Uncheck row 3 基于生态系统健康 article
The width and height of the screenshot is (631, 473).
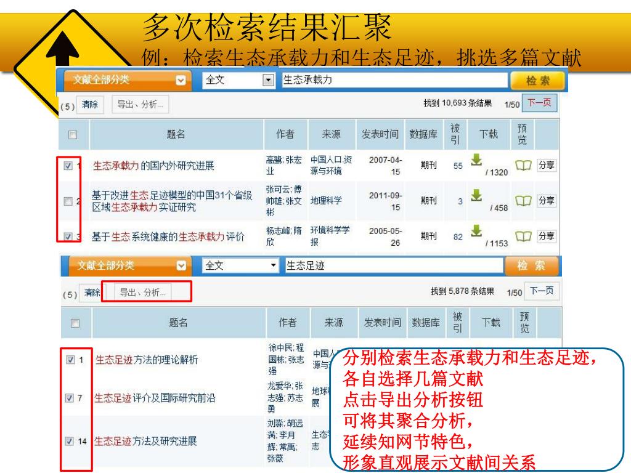click(x=68, y=236)
